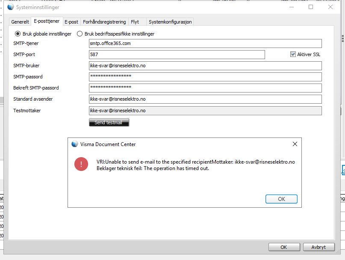The image size is (345, 260).
Task: Click the Systeminnstillinger window globe icon
Action: tap(10, 7)
